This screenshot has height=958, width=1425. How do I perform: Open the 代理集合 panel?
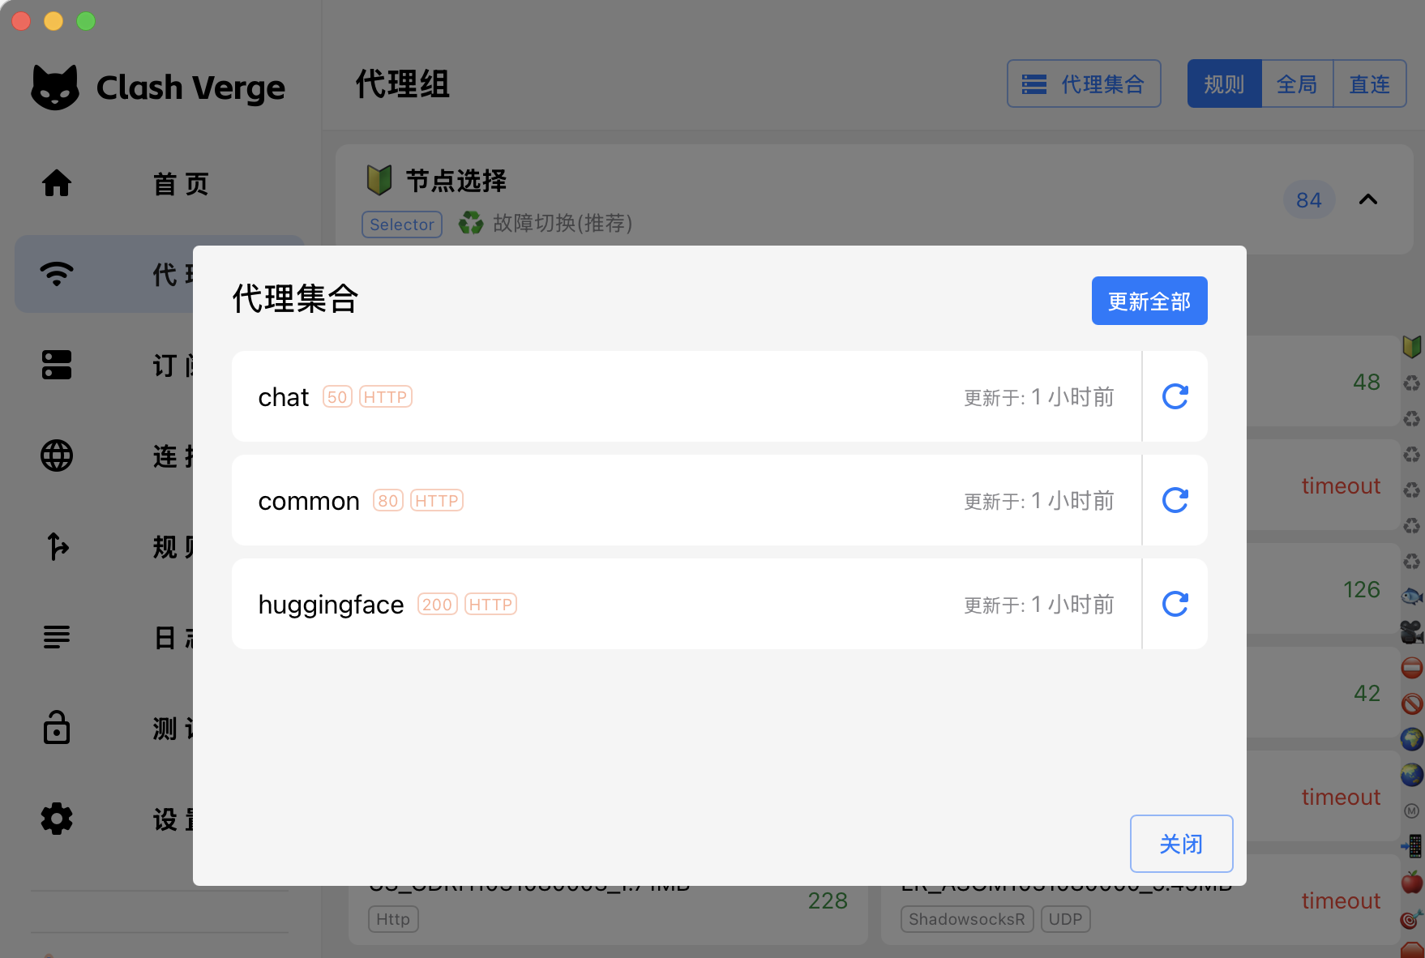(1084, 83)
